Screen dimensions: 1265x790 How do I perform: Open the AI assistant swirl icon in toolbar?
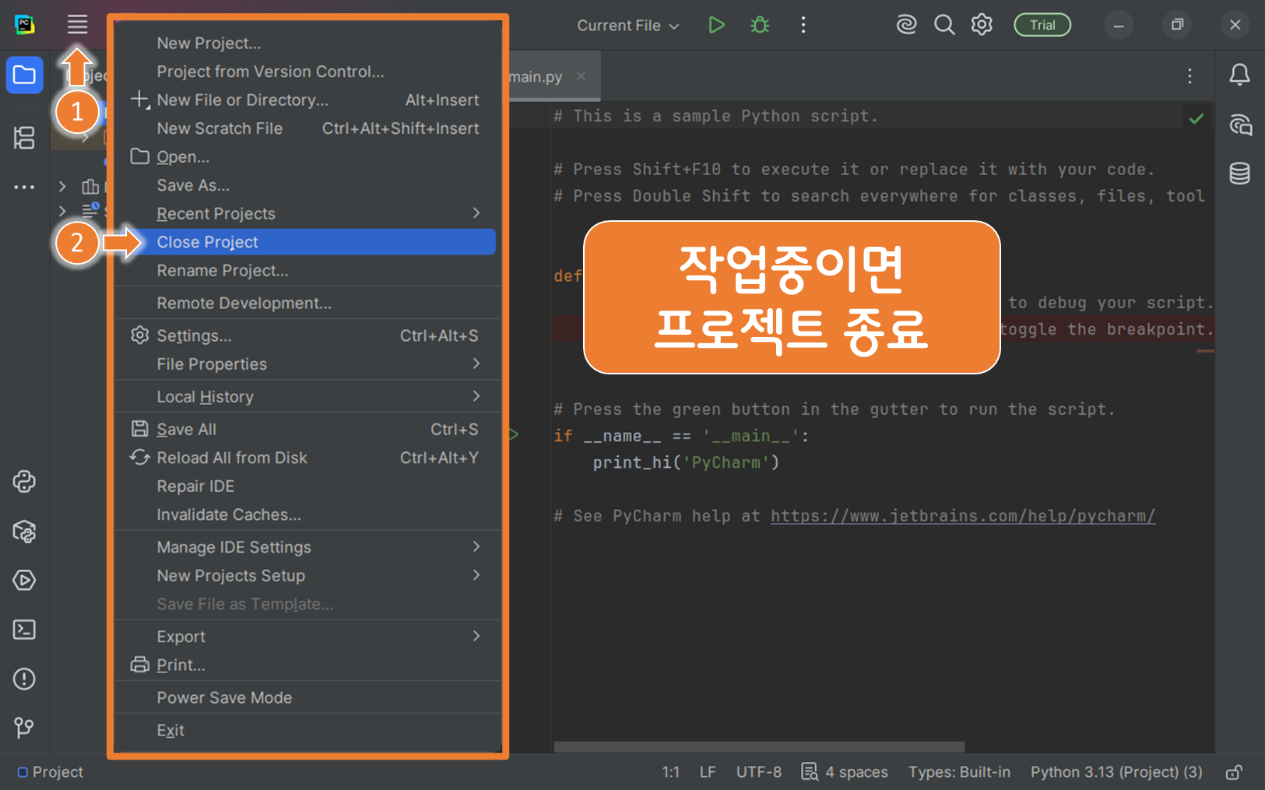906,25
